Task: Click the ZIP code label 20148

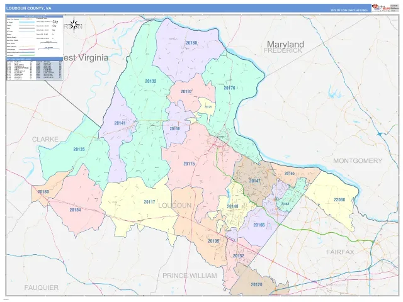Action: tap(232, 206)
